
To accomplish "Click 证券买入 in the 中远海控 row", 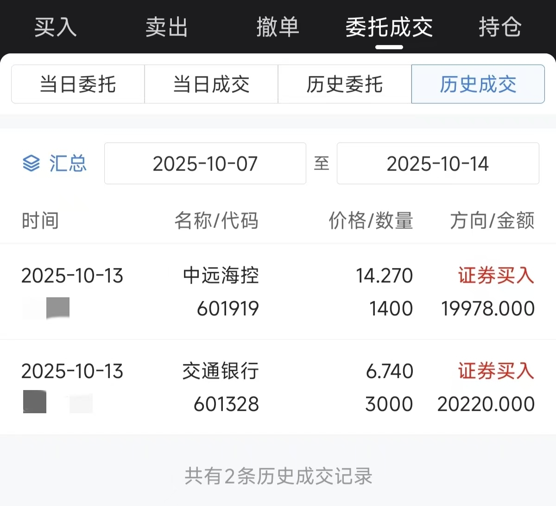I will [x=496, y=275].
